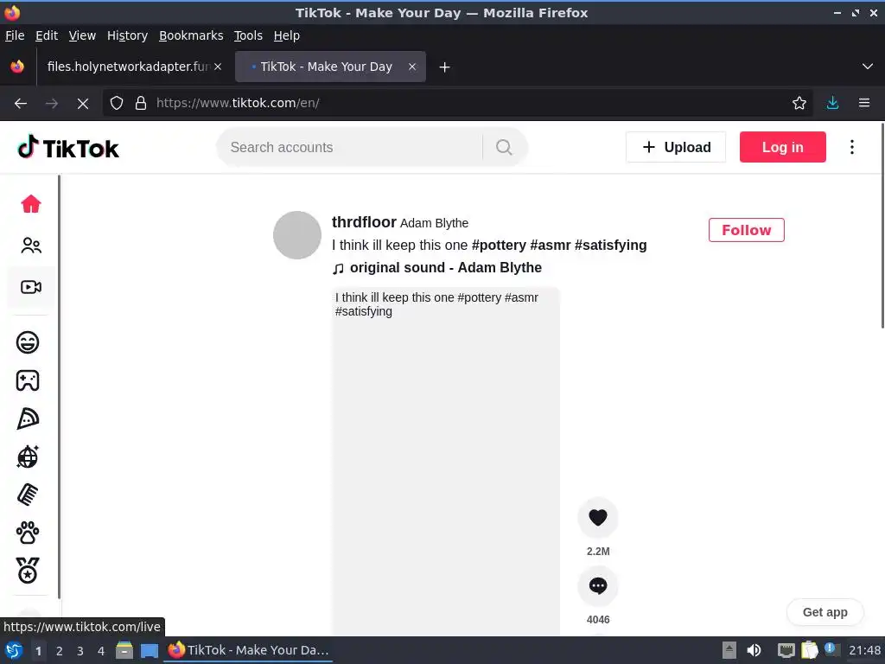This screenshot has width=885, height=664.
Task: Follow the thrdfloor account
Action: point(746,230)
